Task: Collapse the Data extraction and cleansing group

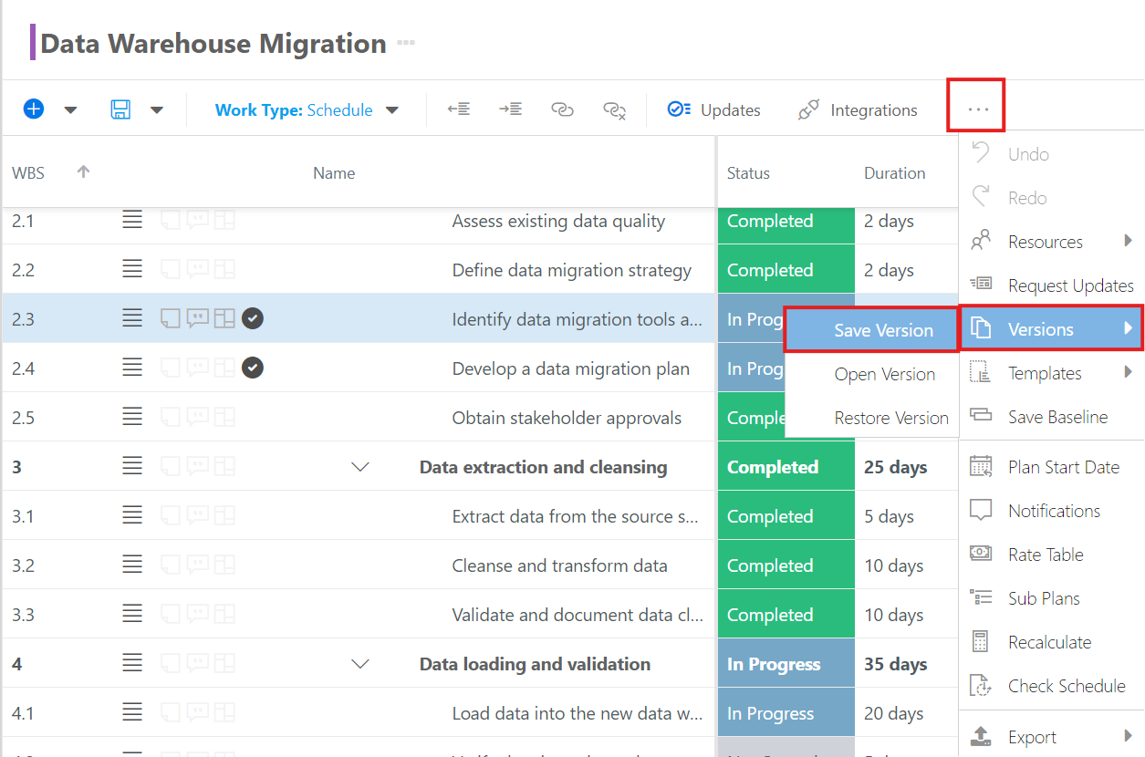Action: tap(360, 467)
